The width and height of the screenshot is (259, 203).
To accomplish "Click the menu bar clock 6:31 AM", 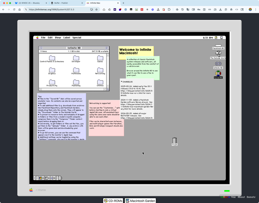I will [x=208, y=37].
